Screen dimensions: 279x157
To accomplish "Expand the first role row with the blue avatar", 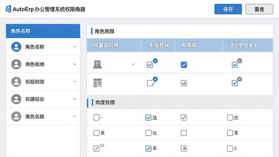I will pos(75,47).
